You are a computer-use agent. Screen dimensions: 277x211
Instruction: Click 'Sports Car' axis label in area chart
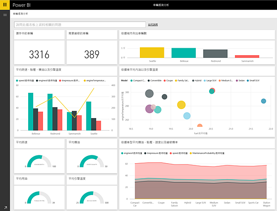coord(253,203)
